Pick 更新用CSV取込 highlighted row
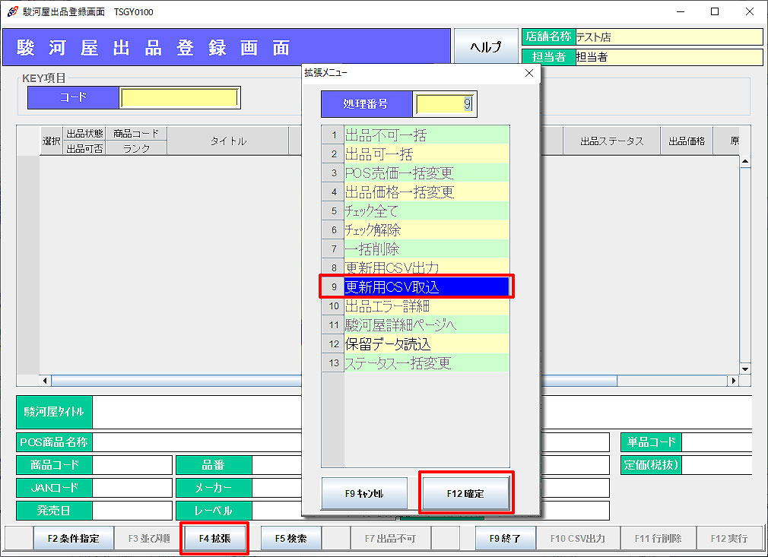 coord(426,287)
